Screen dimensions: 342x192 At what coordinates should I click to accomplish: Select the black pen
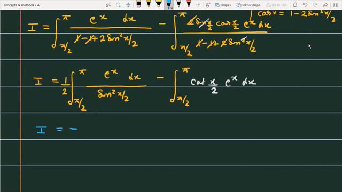point(178,4)
